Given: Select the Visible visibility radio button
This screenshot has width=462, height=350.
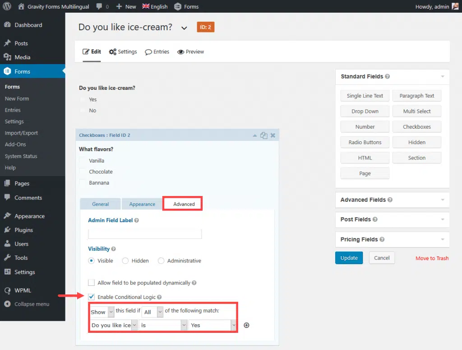Looking at the screenshot, I should tap(91, 261).
